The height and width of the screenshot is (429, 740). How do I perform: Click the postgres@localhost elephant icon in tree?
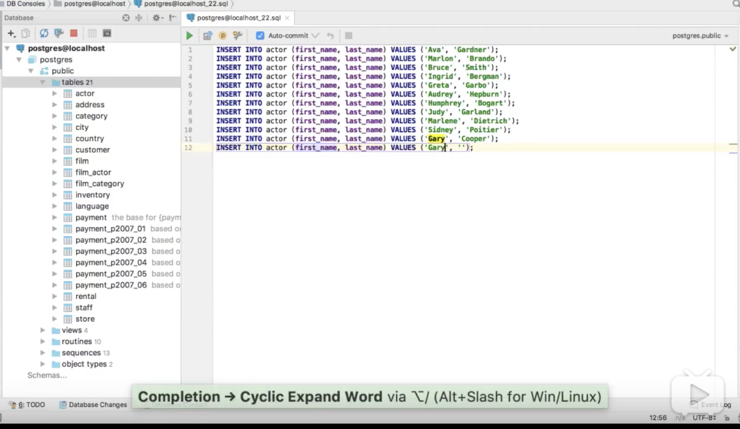point(21,48)
